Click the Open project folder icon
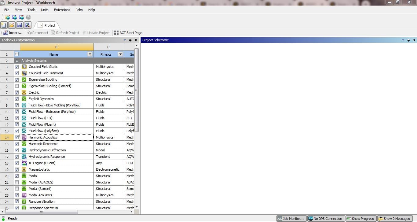Viewport: 417px width, 222px height. click(12, 25)
